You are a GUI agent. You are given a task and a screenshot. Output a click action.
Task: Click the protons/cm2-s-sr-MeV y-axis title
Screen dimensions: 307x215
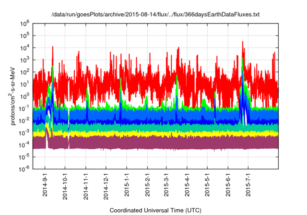pyautogui.click(x=12, y=96)
